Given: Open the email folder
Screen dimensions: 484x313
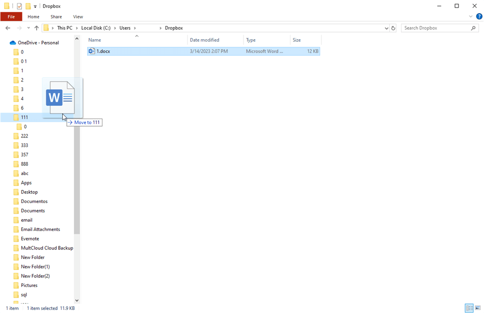Looking at the screenshot, I should [x=26, y=220].
